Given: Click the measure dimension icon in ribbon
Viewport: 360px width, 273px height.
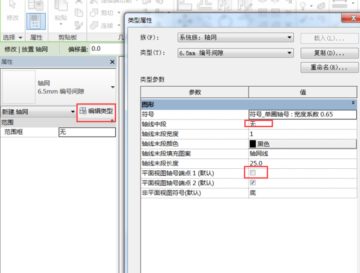Looking at the screenshot, I should 340,4.
